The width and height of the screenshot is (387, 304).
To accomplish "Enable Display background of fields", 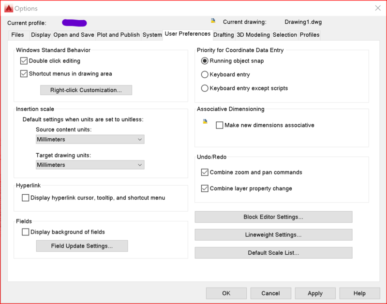I will 26,232.
